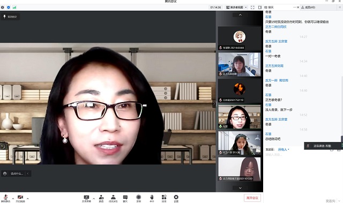Screen dimensions: 343x203
Task: Toggle the side panel window icon
Action: pyautogui.click(x=260, y=7)
